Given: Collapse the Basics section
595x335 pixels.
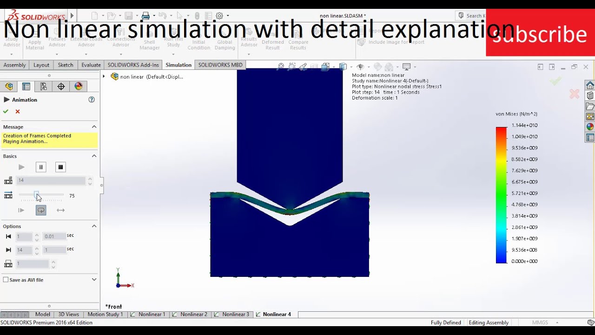Looking at the screenshot, I should click(x=94, y=156).
